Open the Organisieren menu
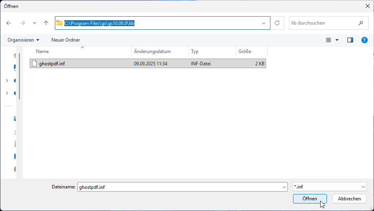Viewport: 374px width, 211px height. tap(23, 40)
